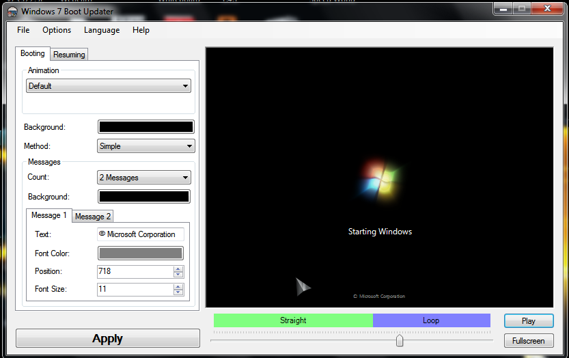Open the Method dropdown showing Simple
569x358 pixels.
pyautogui.click(x=146, y=146)
